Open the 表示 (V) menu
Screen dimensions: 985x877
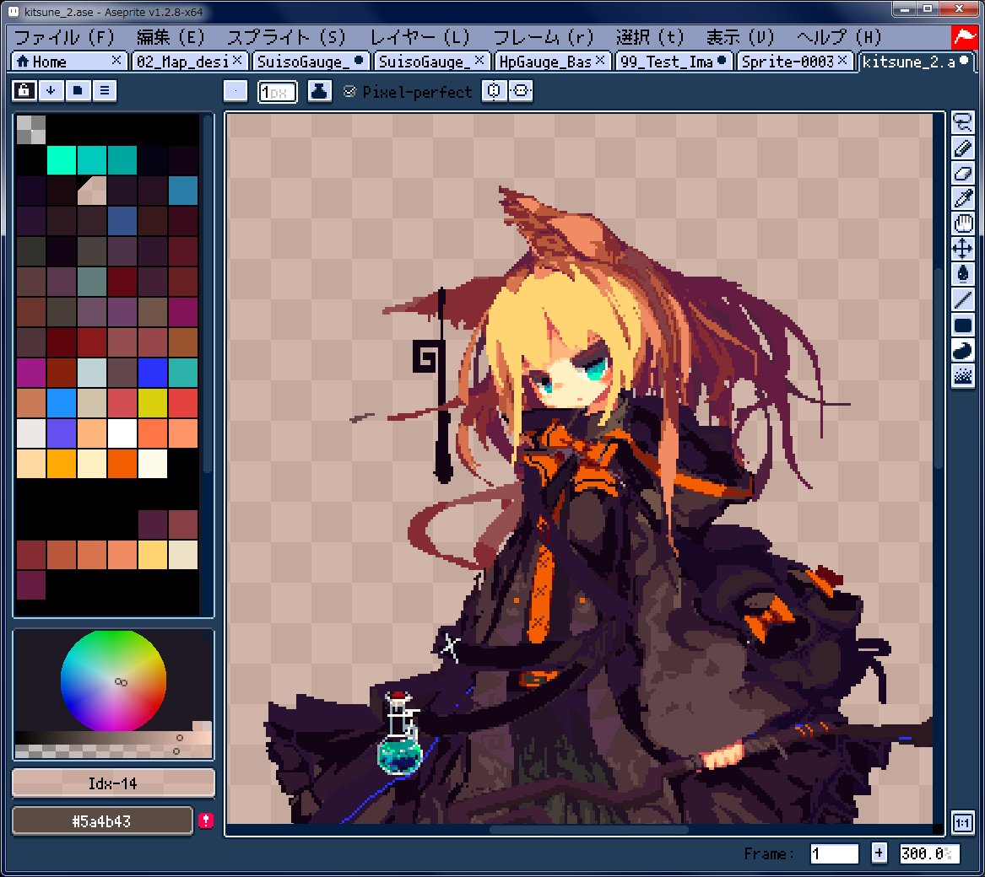click(x=740, y=38)
